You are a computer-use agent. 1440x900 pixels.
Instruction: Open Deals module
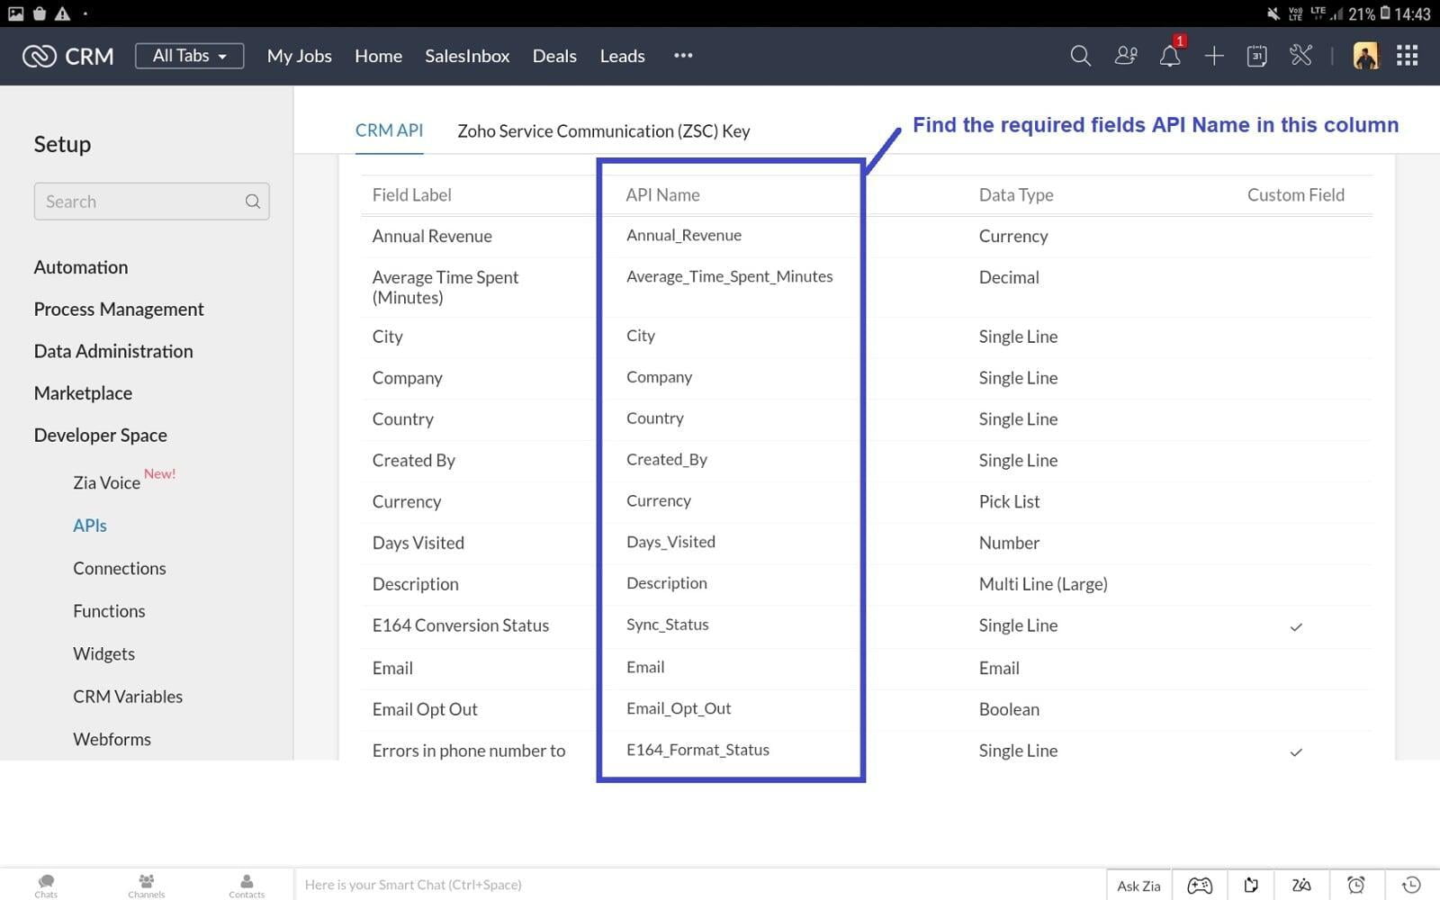(x=554, y=56)
